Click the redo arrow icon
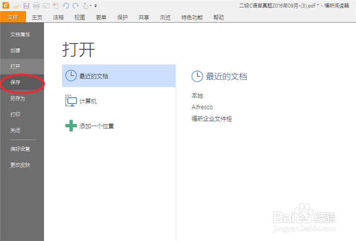Image resolution: width=356 pixels, height=241 pixels. pyautogui.click(x=75, y=5)
